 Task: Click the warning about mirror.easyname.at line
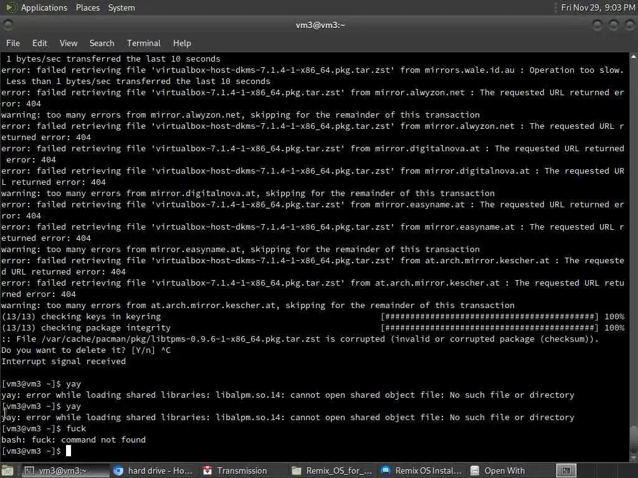[x=240, y=249]
